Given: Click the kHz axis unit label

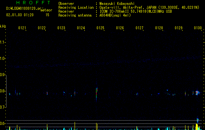Looking at the screenshot, I should (3, 26).
